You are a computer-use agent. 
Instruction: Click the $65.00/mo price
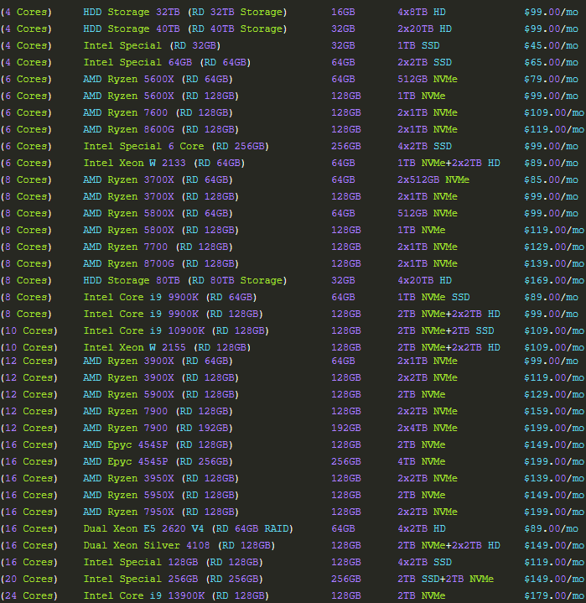click(551, 63)
